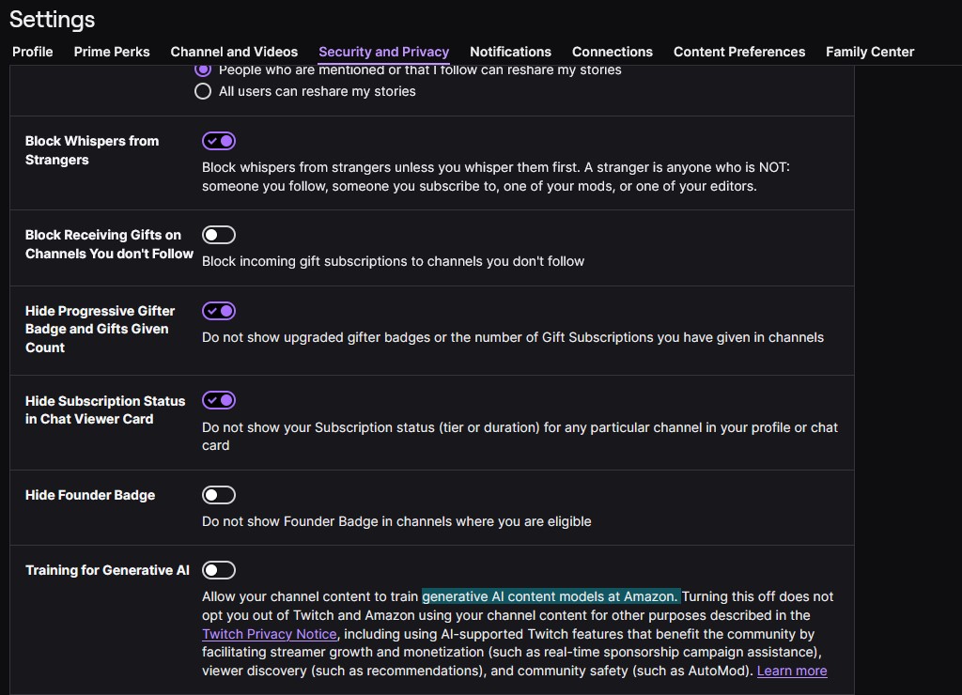This screenshot has width=962, height=695.
Task: Click the Settings page heading
Action: click(x=53, y=20)
